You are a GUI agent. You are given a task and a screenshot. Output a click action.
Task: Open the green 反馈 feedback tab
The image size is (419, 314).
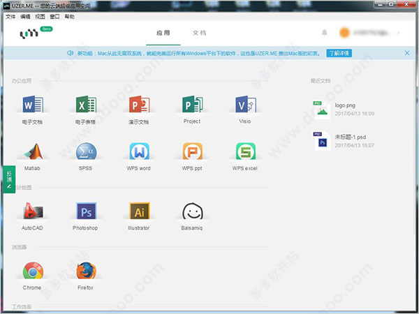(9, 179)
